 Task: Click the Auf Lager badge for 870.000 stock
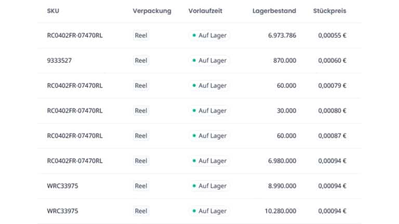click(x=209, y=61)
